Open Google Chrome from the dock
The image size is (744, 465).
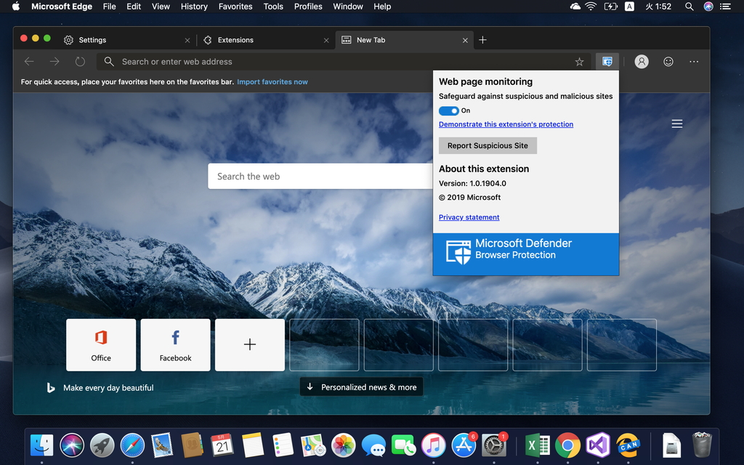pos(567,445)
